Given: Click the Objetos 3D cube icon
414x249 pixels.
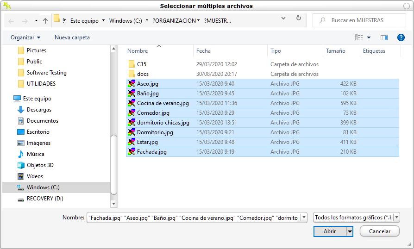Looking at the screenshot, I should [x=20, y=165].
